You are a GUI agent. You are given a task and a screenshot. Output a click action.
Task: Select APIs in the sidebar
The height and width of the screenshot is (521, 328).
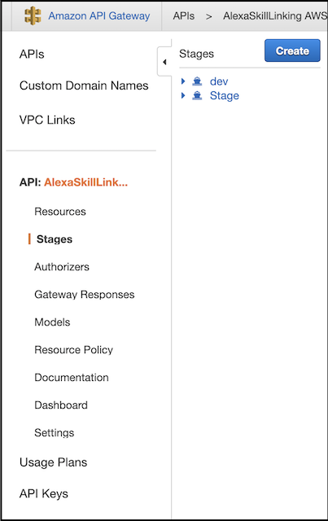32,54
